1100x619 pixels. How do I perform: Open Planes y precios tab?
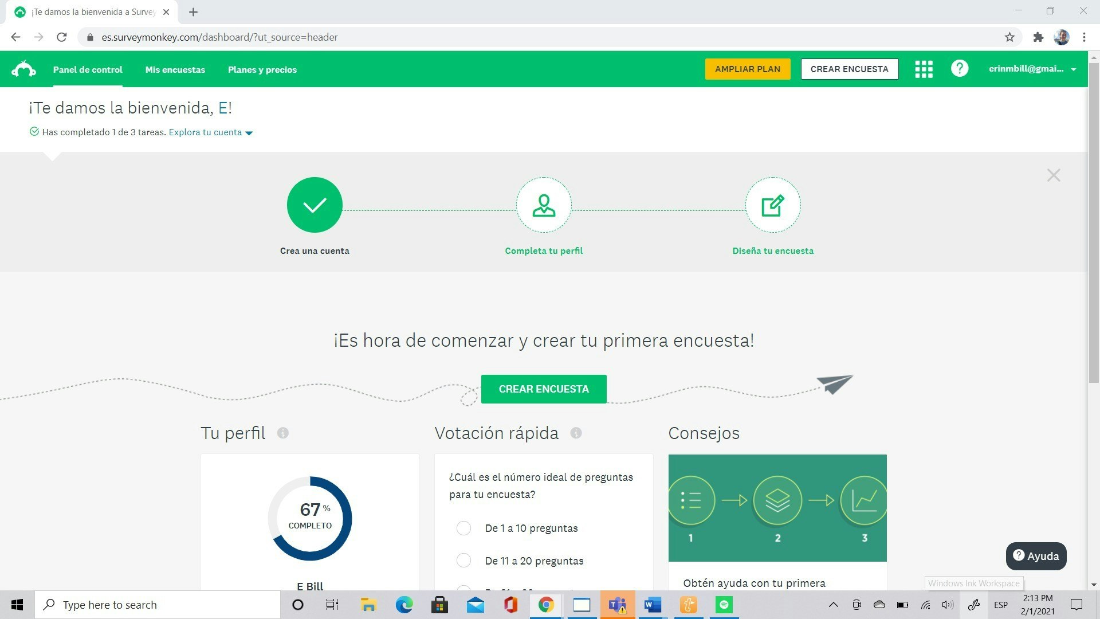point(262,69)
